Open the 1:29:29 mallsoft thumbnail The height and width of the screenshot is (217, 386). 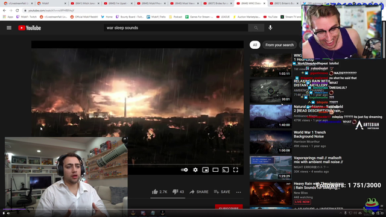click(271, 168)
